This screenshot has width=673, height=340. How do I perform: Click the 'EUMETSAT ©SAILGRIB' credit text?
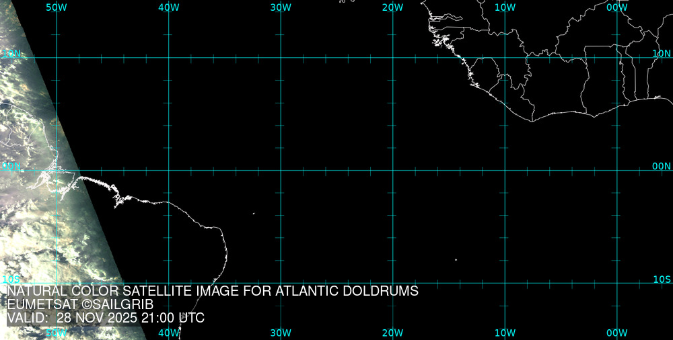(x=80, y=304)
